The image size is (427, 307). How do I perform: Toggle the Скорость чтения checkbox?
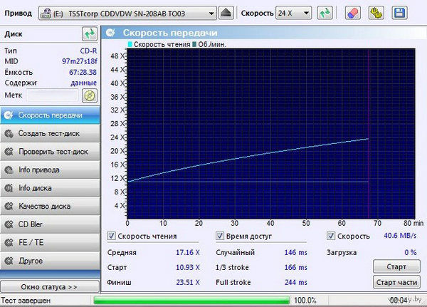click(112, 236)
